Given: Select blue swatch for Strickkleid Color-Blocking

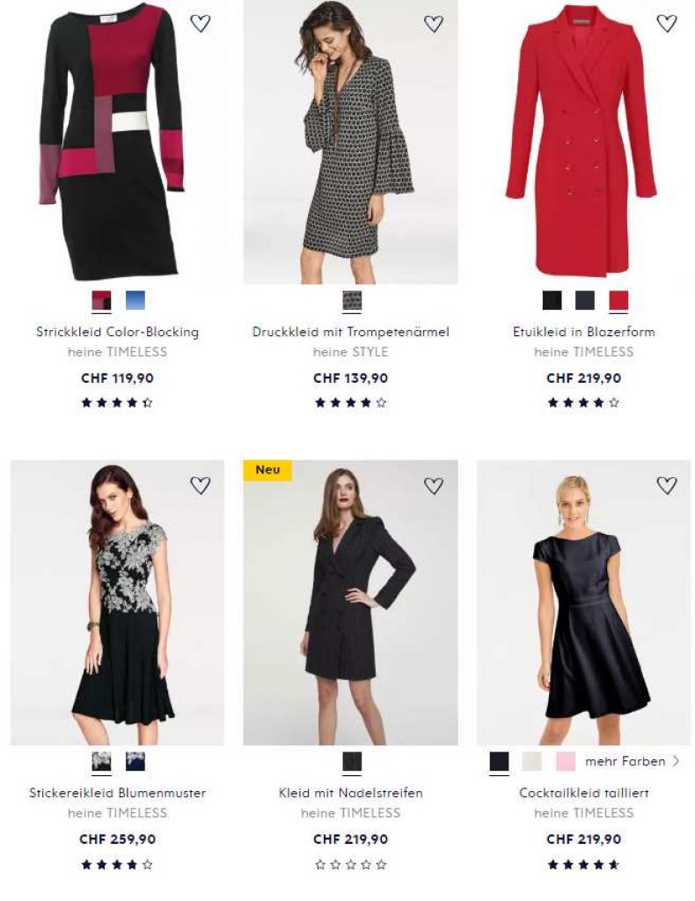Looking at the screenshot, I should point(135,301).
